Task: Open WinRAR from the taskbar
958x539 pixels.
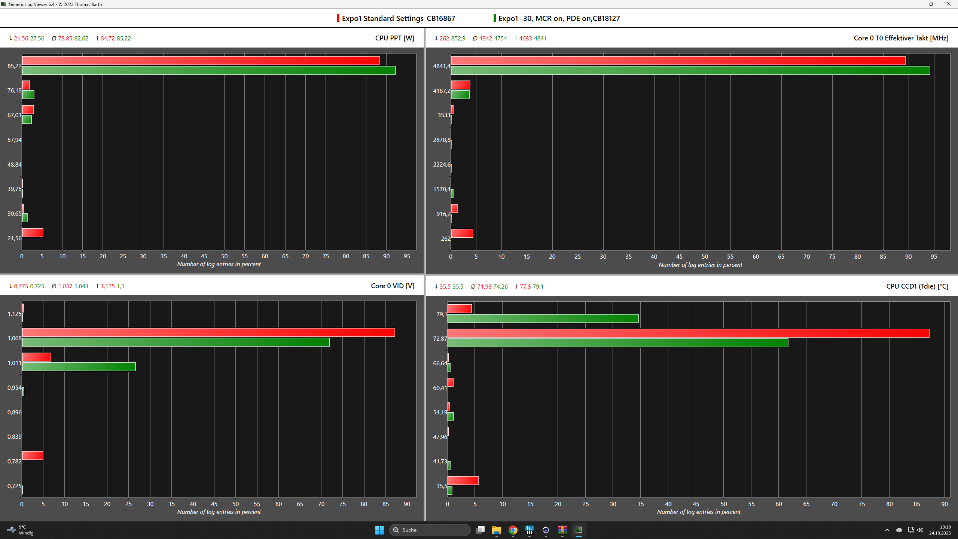Action: pyautogui.click(x=562, y=530)
